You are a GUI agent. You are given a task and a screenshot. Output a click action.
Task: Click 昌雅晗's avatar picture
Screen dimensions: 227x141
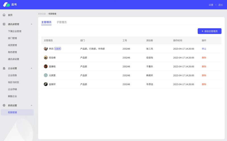[46, 66]
